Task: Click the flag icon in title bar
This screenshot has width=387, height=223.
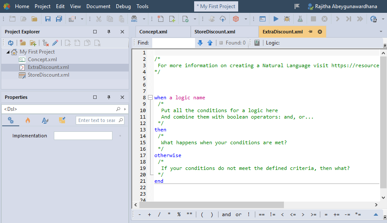Action: click(297, 6)
